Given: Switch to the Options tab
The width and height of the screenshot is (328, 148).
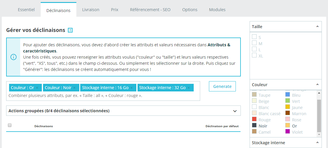Looking at the screenshot, I should [x=190, y=10].
